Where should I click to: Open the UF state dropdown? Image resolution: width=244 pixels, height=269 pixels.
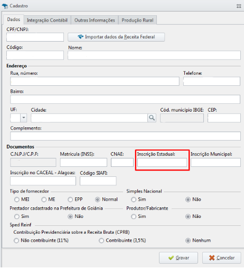[24, 118]
